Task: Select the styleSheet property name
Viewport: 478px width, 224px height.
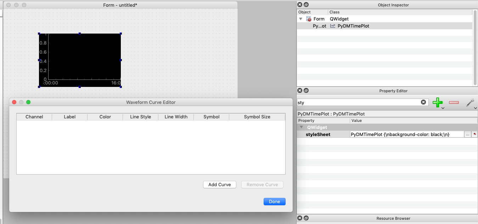Action: pyautogui.click(x=318, y=134)
